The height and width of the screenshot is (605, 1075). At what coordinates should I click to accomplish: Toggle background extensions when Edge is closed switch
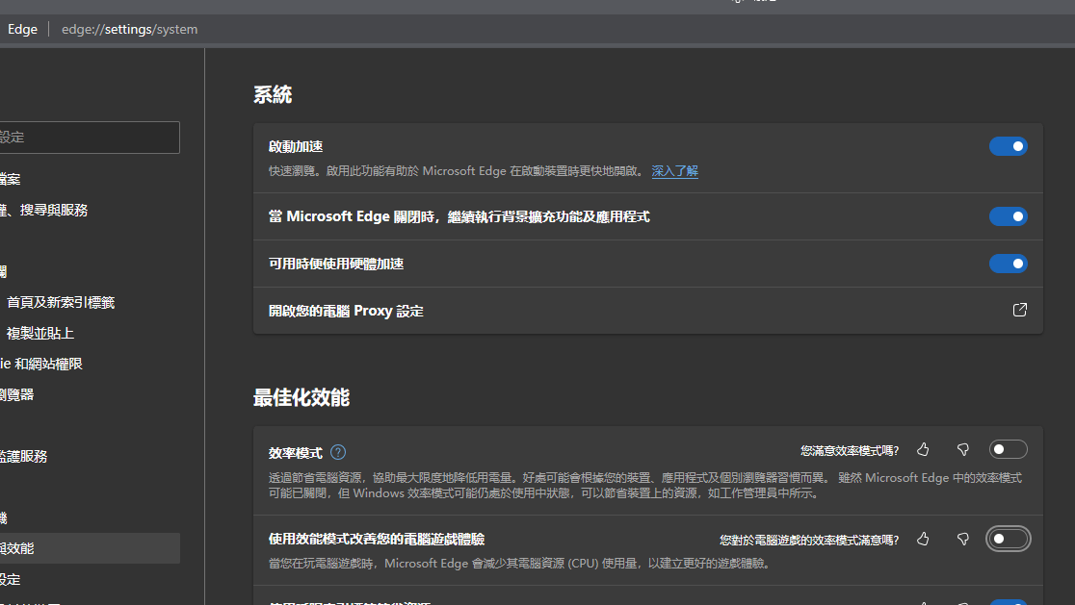click(1008, 216)
